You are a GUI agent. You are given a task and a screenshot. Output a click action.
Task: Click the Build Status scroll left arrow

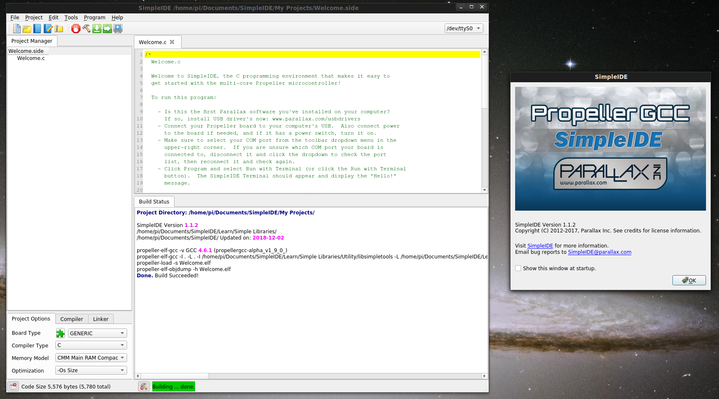pyautogui.click(x=138, y=376)
